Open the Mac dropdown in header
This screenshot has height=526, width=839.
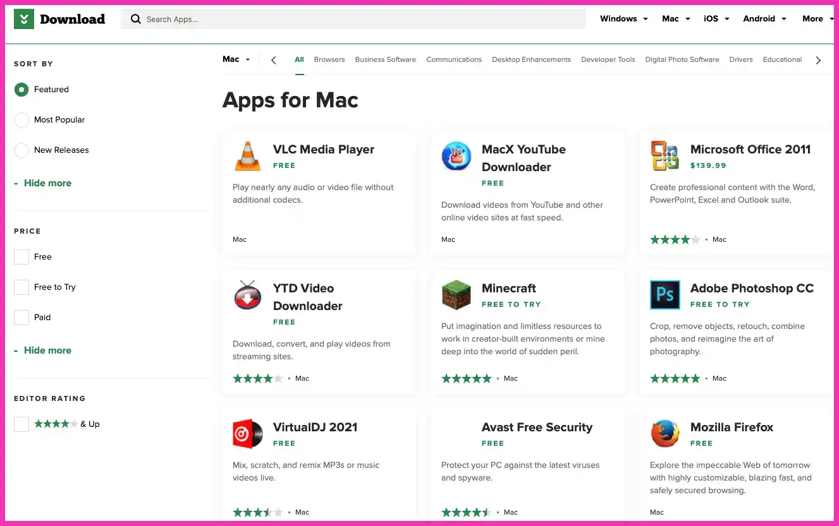pyautogui.click(x=676, y=19)
